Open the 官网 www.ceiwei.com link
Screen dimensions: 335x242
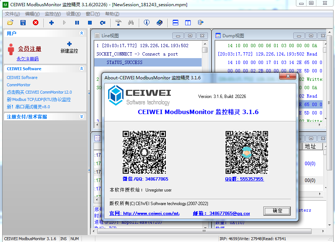[x=144, y=213]
